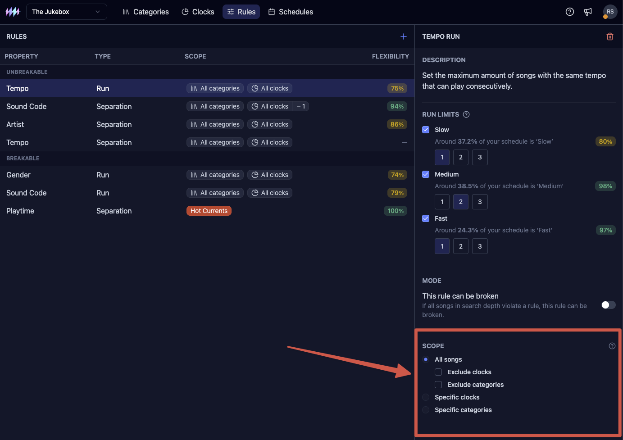Click the 79% flexibility badge

coord(397,193)
